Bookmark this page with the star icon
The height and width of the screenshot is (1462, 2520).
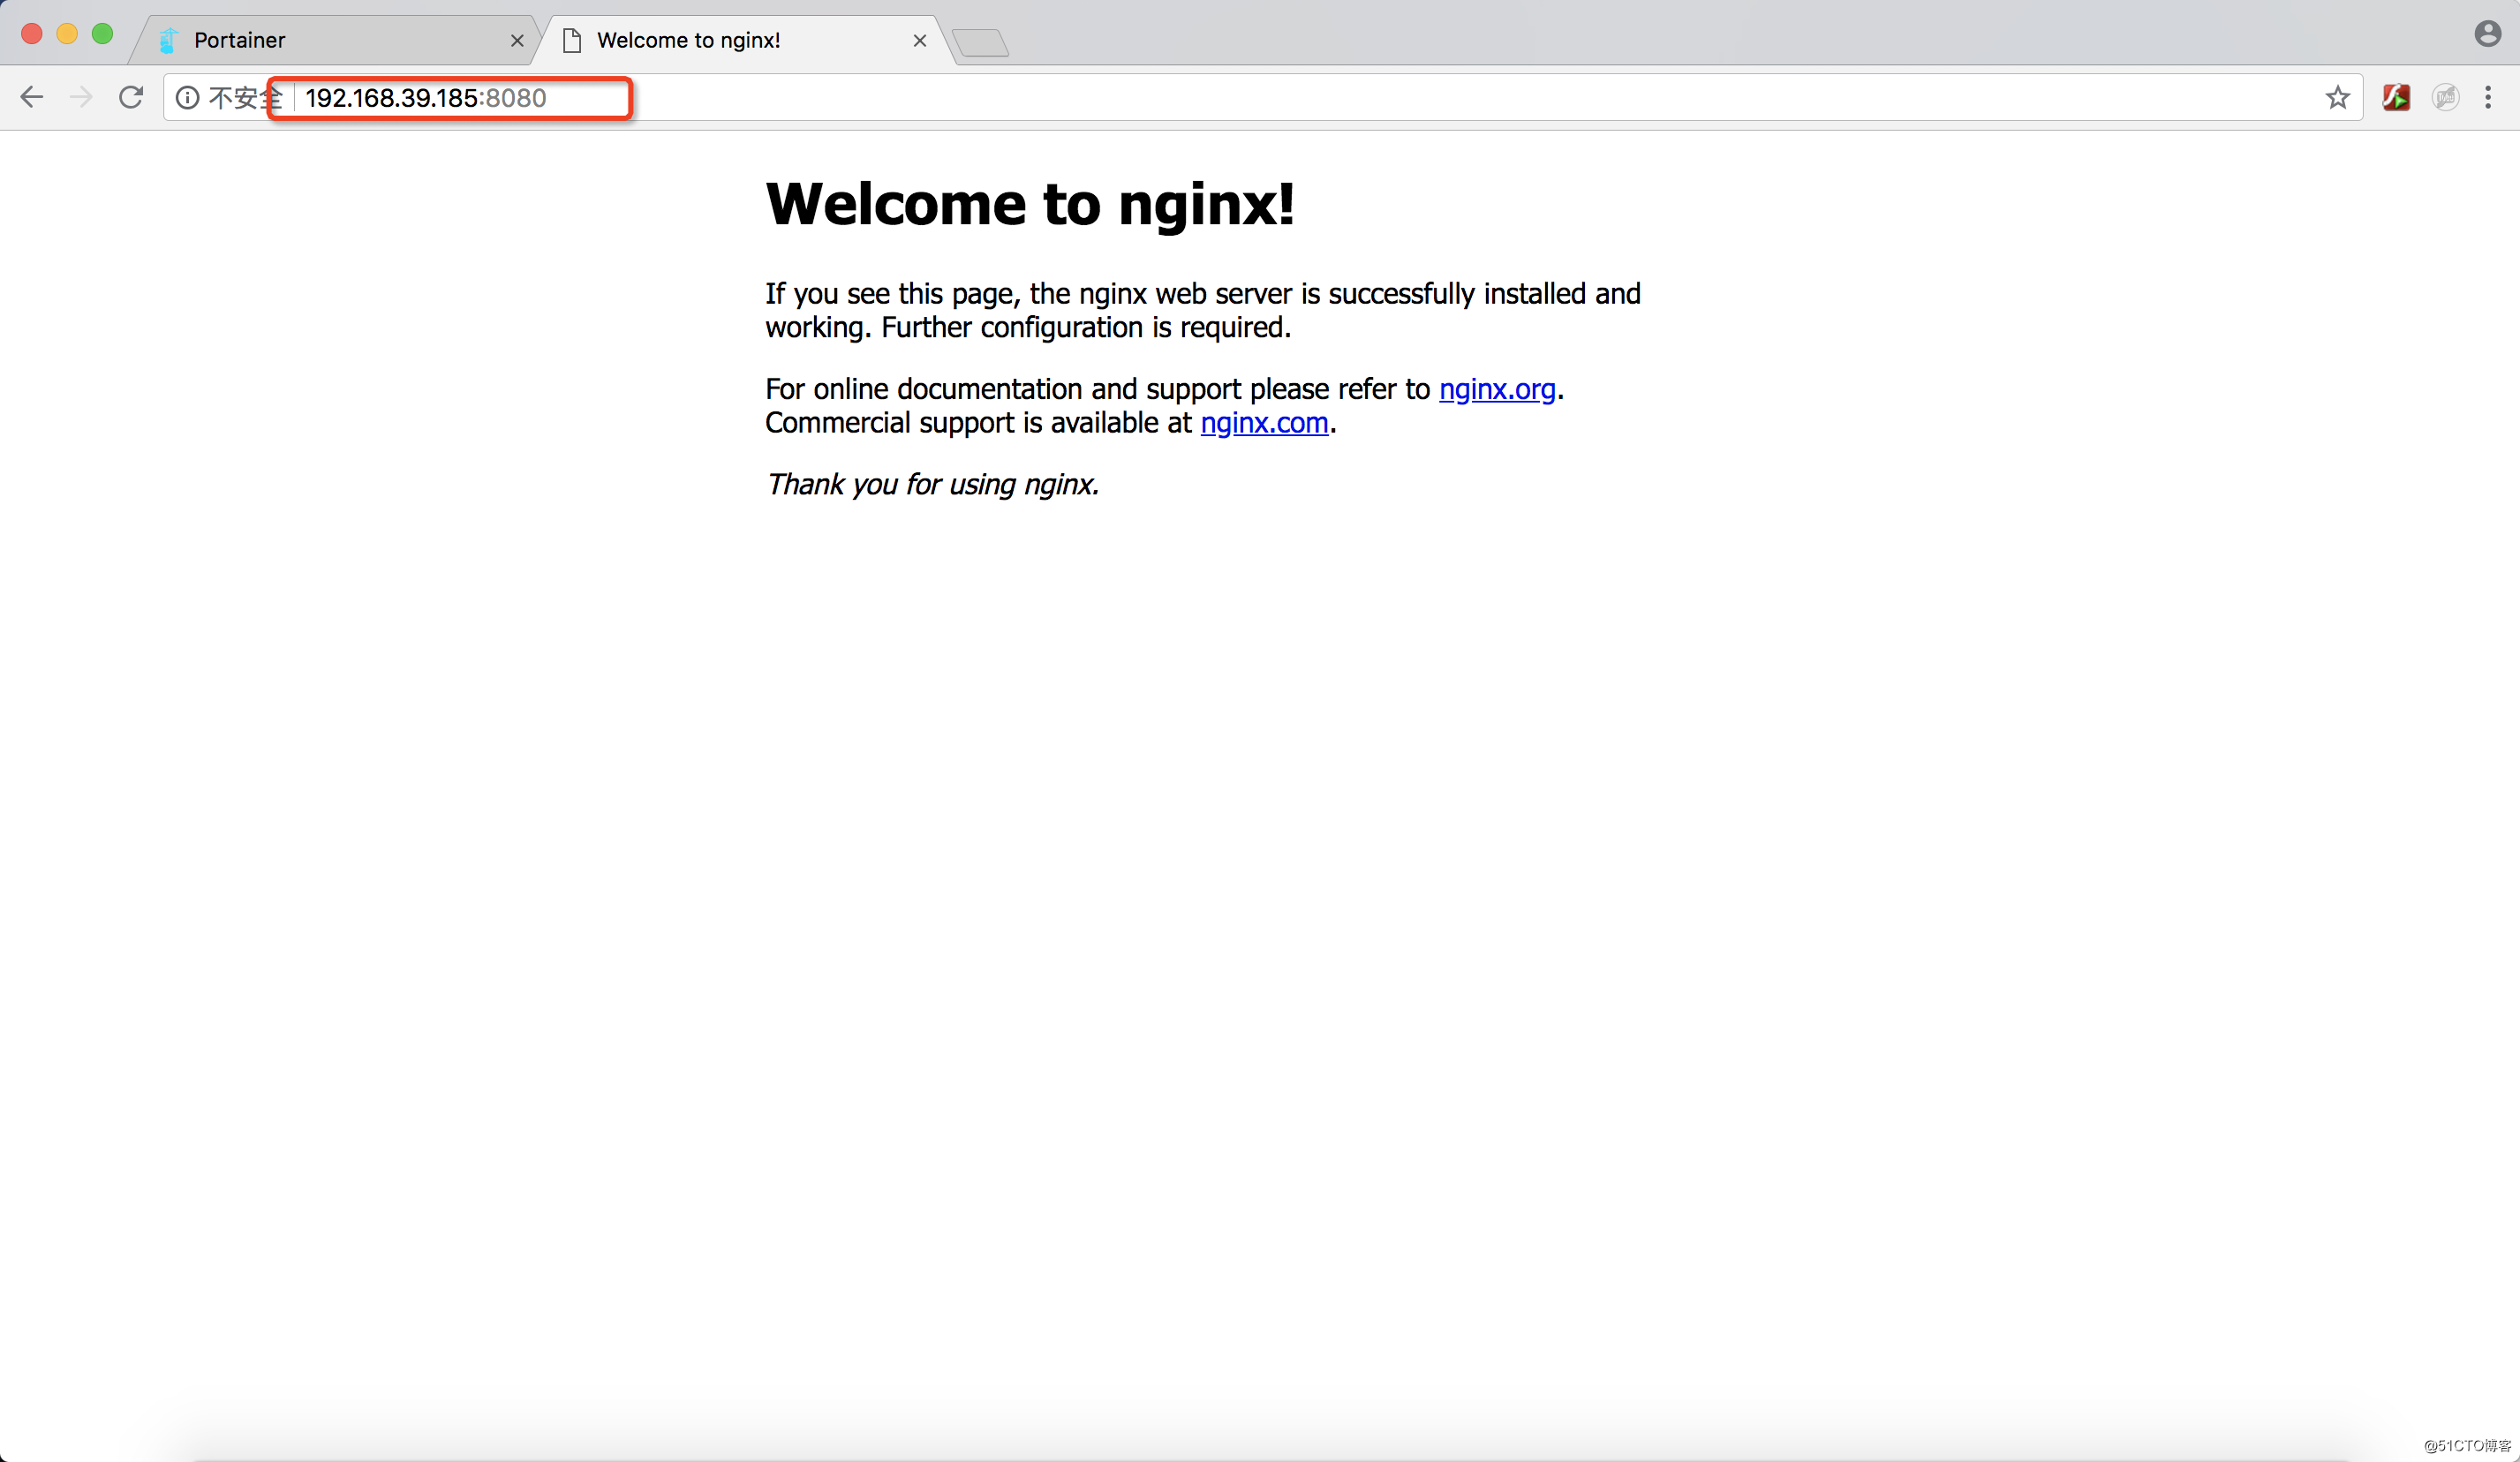[x=2337, y=97]
